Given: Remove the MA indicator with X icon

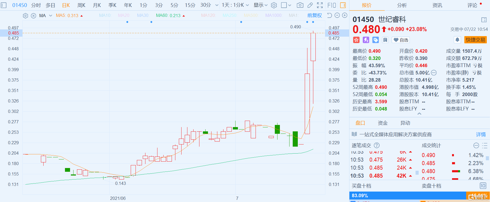Looking at the screenshot, I should 33,16.
